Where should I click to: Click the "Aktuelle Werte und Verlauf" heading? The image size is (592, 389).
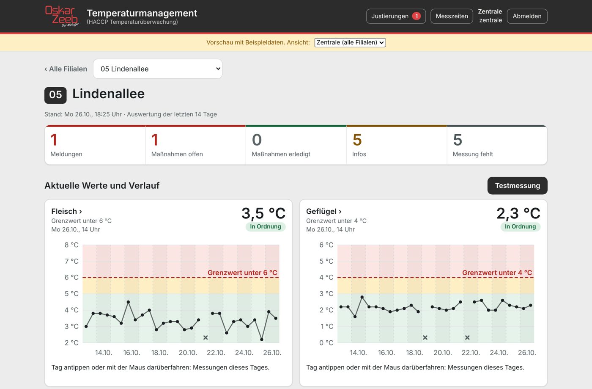(x=102, y=185)
